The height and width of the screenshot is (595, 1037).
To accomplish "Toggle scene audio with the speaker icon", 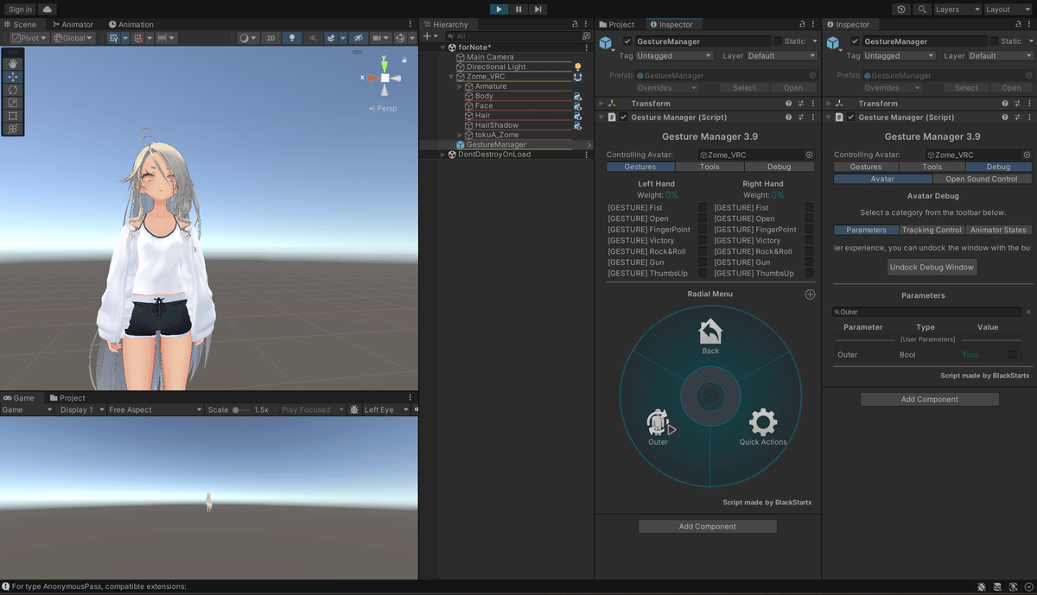I will pos(314,37).
